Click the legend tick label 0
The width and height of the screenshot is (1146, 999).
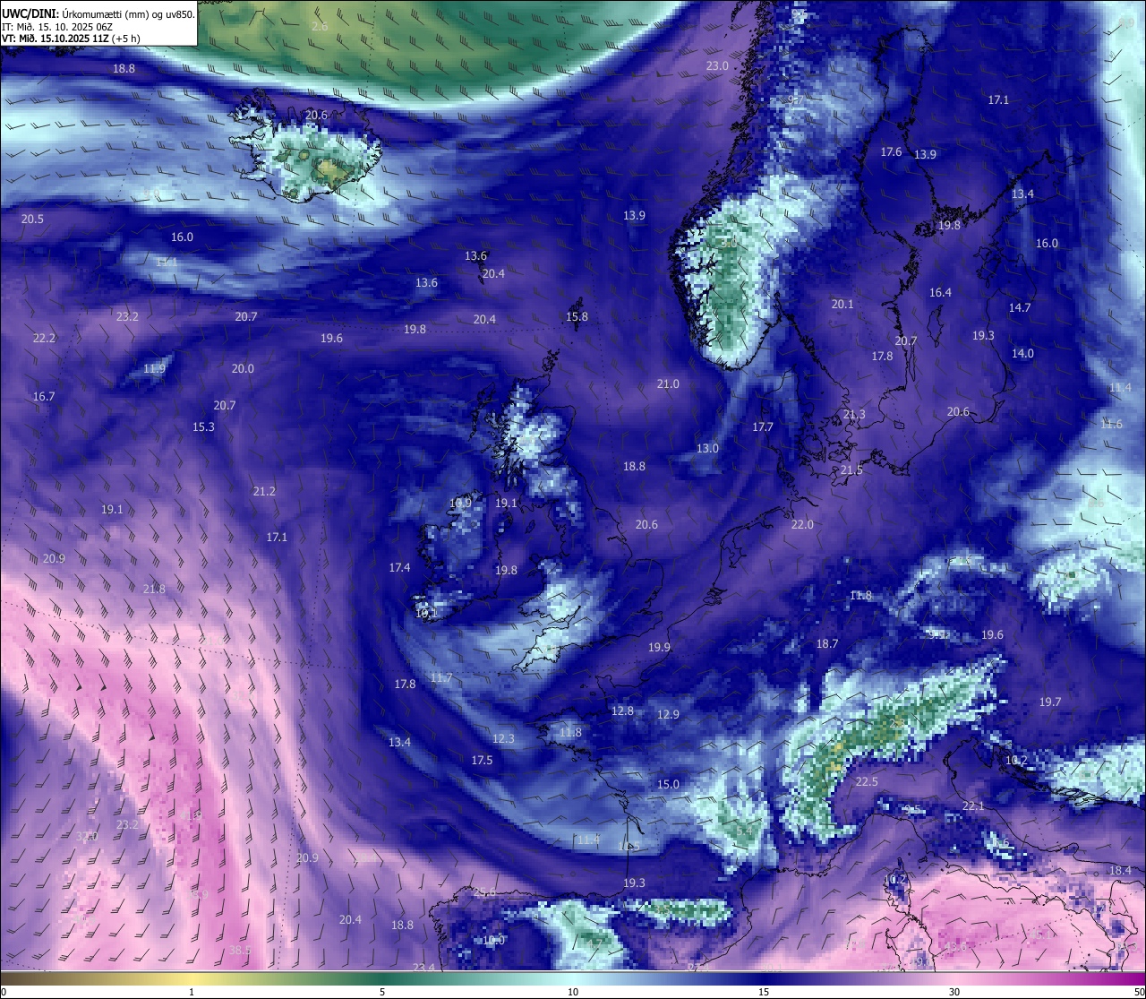tap(4, 992)
